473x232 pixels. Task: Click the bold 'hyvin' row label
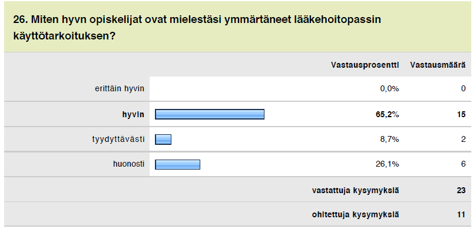(133, 114)
